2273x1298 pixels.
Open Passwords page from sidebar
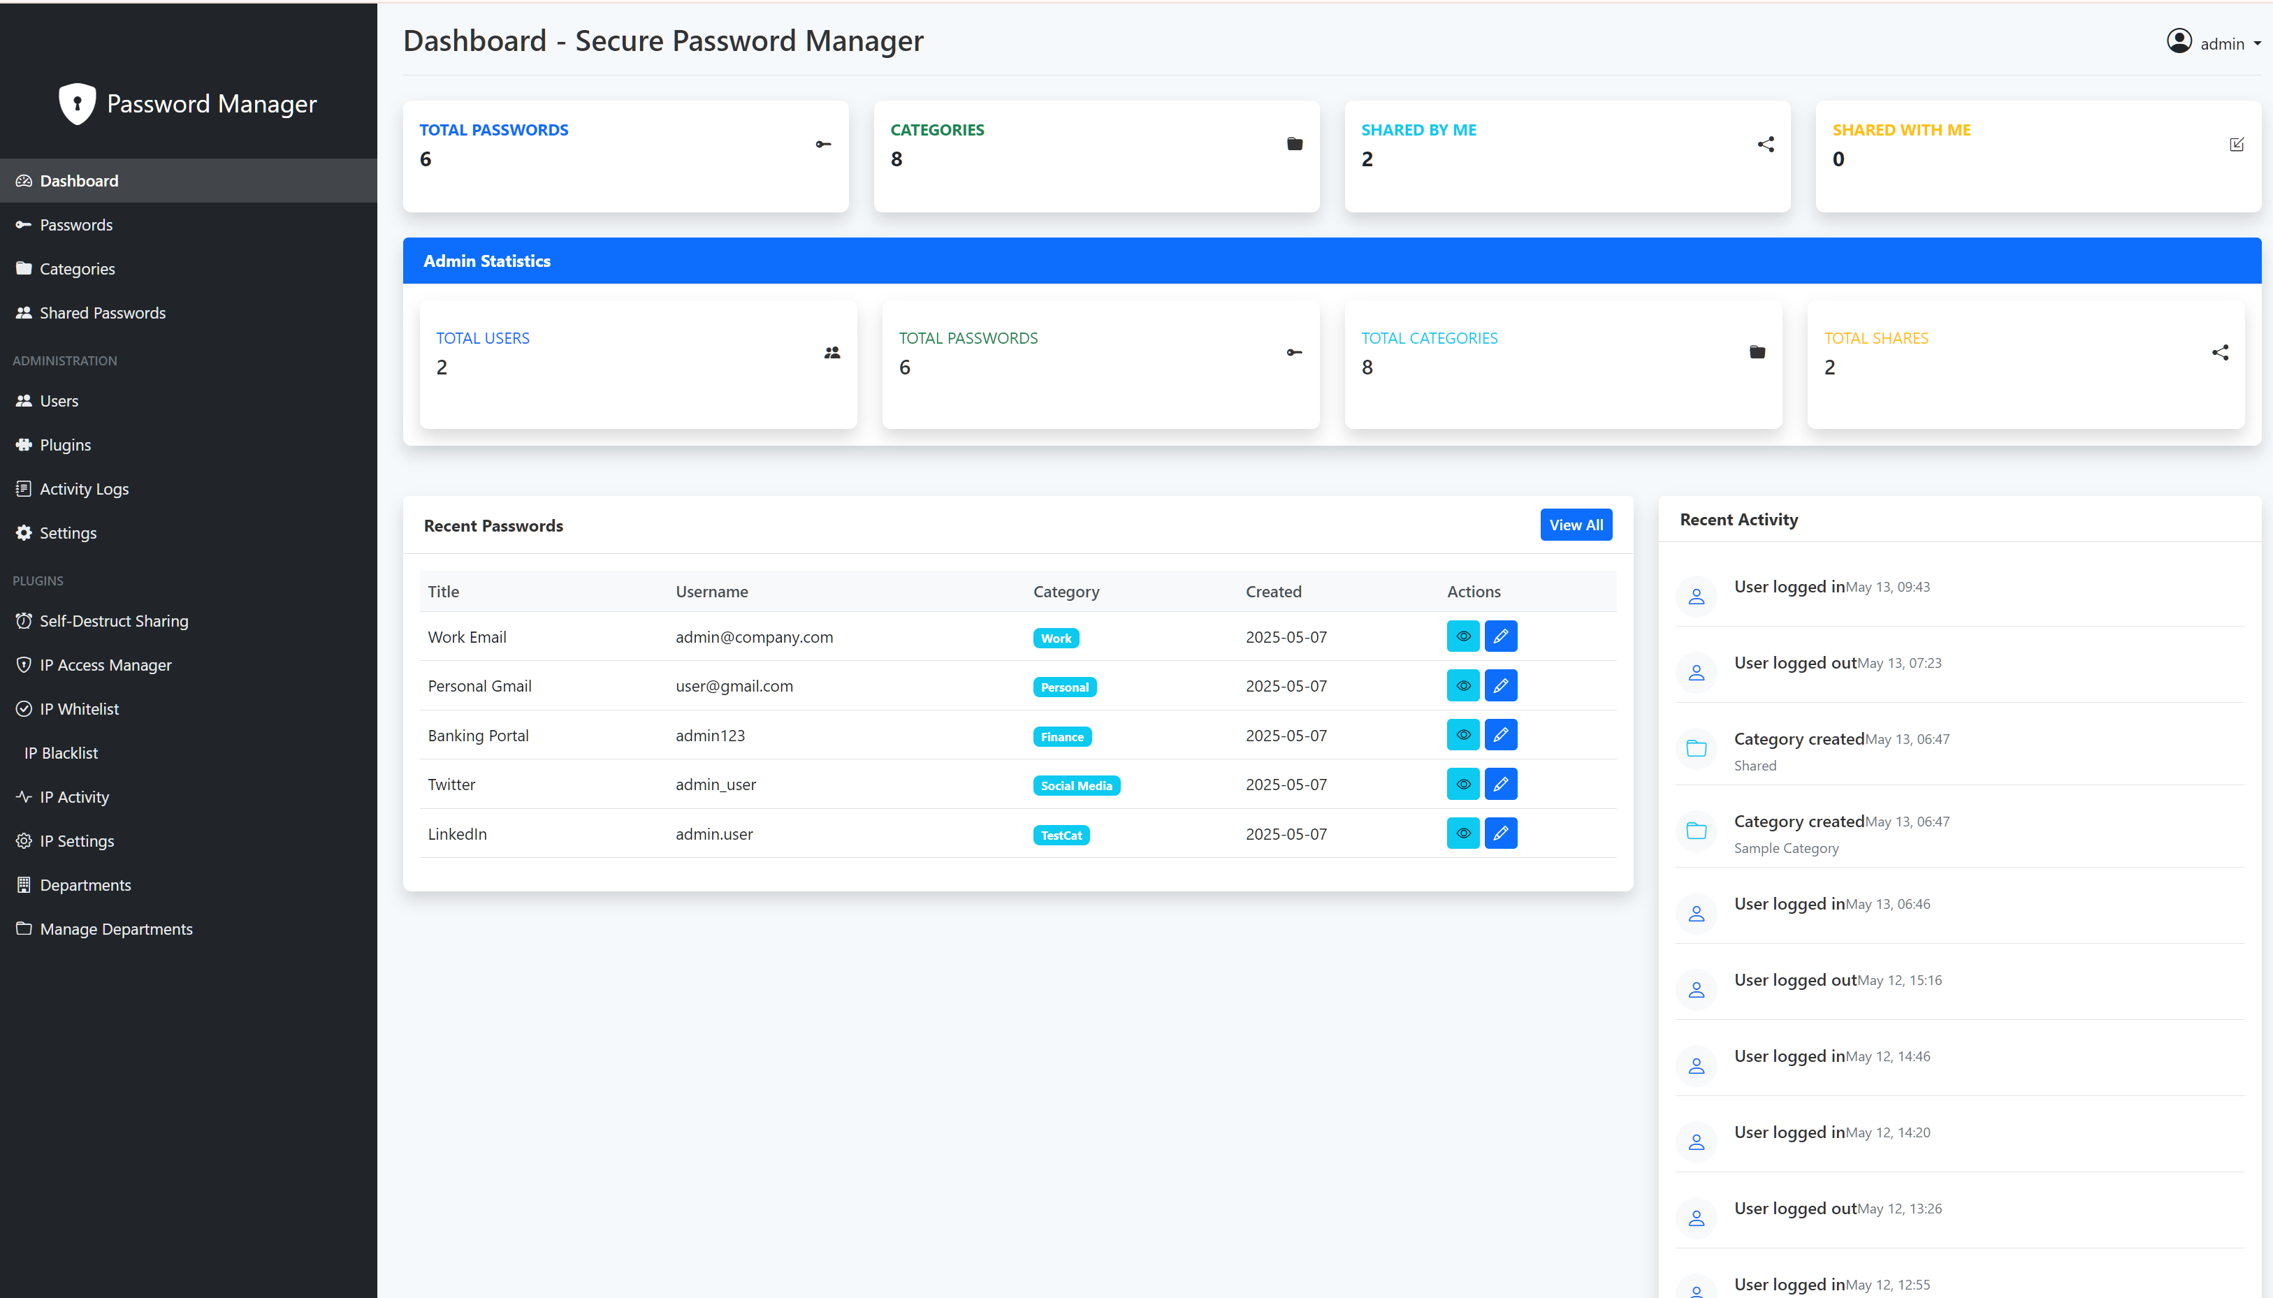point(188,225)
